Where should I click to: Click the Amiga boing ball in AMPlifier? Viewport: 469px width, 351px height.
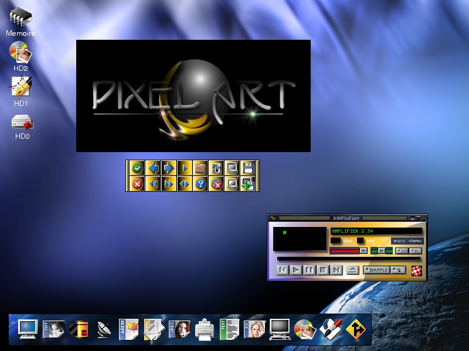pyautogui.click(x=416, y=270)
